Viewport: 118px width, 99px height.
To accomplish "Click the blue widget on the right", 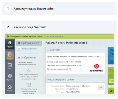I will click(111, 56).
